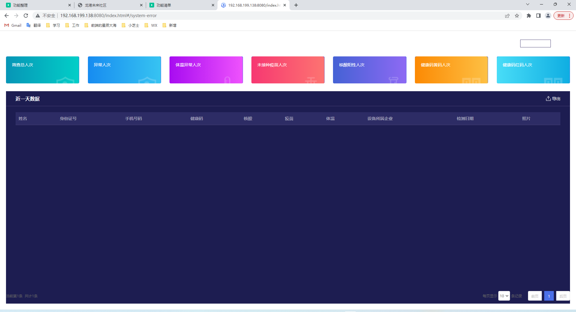Viewport: 576px width, 312px height.
Task: Click the 手机号码 column header
Action: tap(133, 118)
